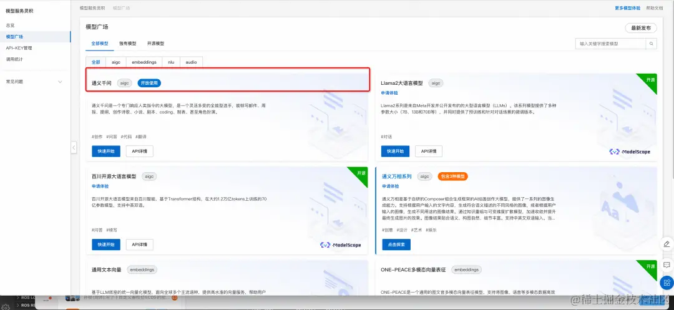674x310 pixels.
Task: Click the Llama2大语言模型 card title
Action: click(x=402, y=84)
